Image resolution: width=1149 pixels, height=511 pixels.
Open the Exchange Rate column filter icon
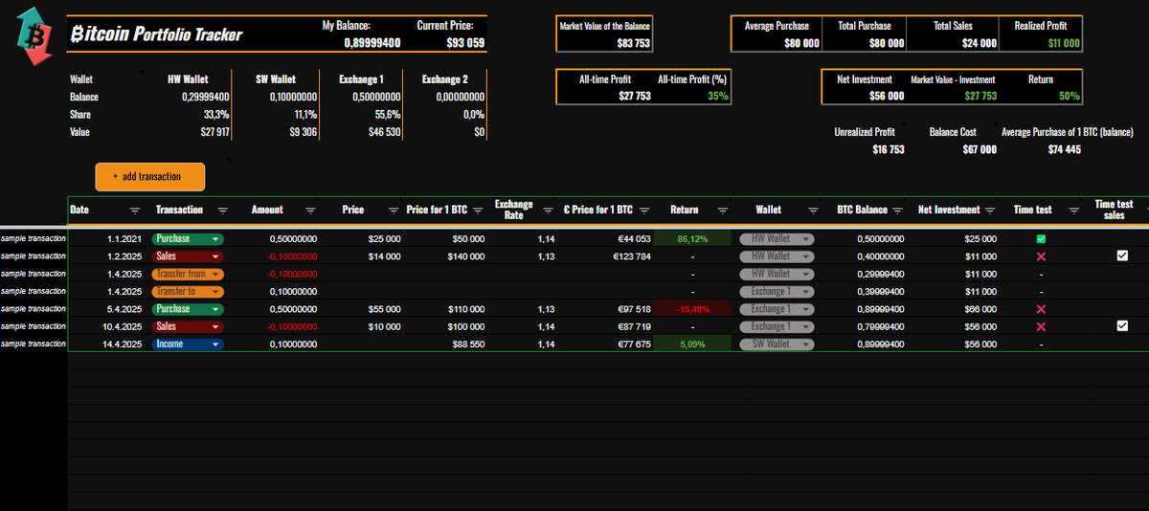tap(548, 210)
